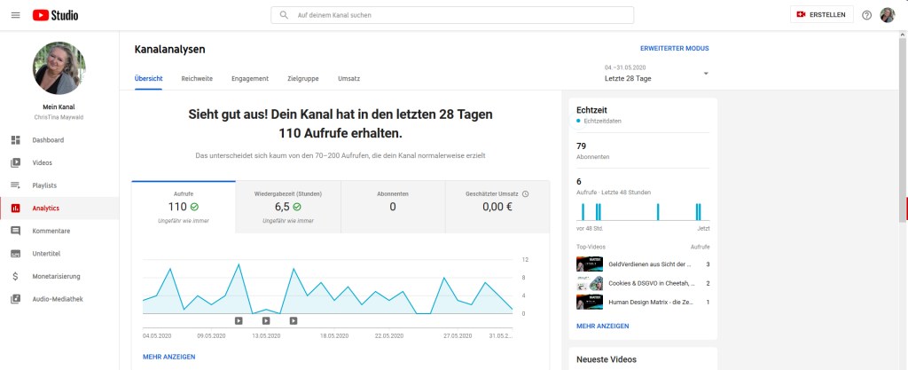Click the first video marker below chart
The height and width of the screenshot is (370, 908).
click(239, 320)
